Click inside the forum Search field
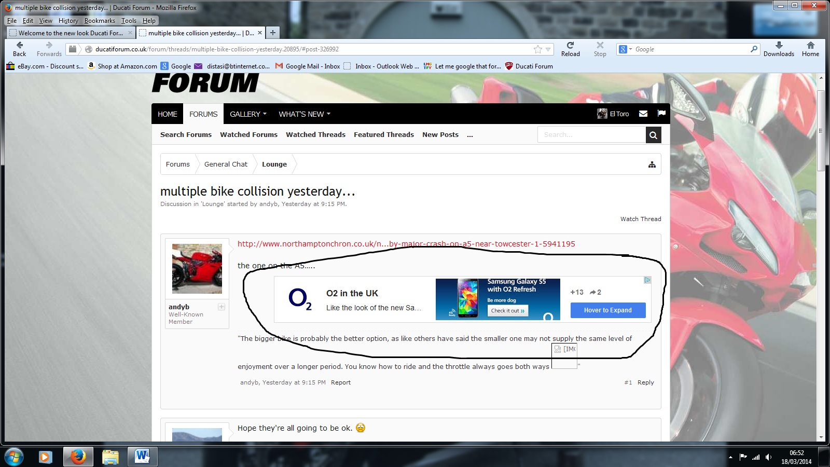830x467 pixels. [x=591, y=135]
